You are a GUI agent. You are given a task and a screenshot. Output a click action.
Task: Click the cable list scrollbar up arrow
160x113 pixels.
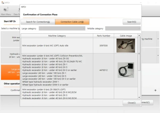[139, 35]
